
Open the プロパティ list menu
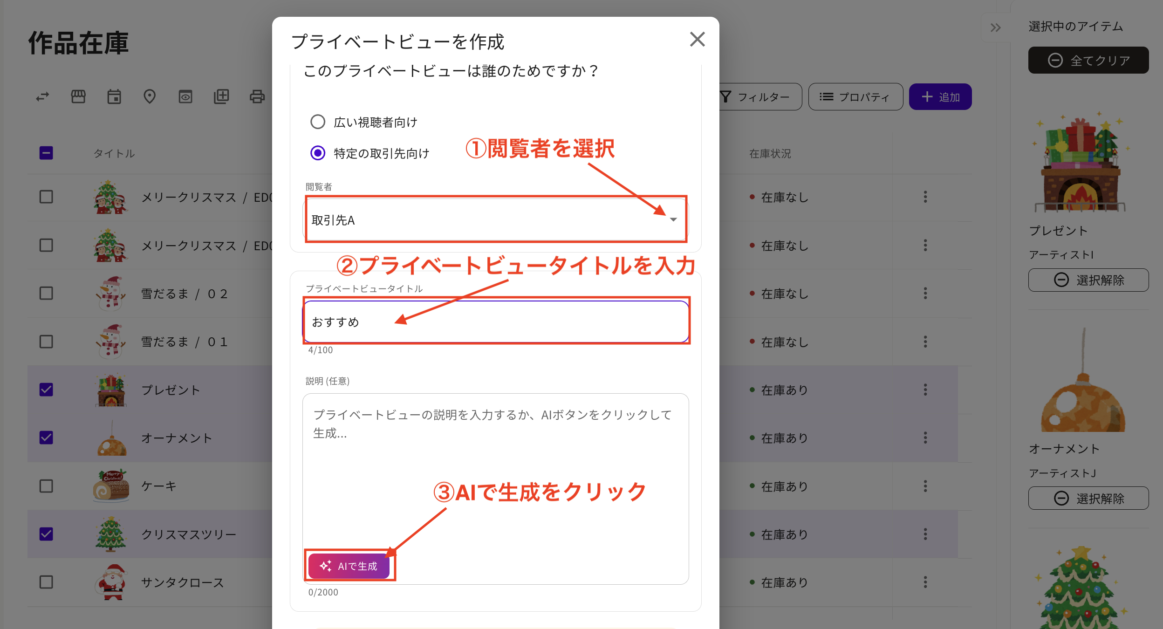tap(855, 97)
